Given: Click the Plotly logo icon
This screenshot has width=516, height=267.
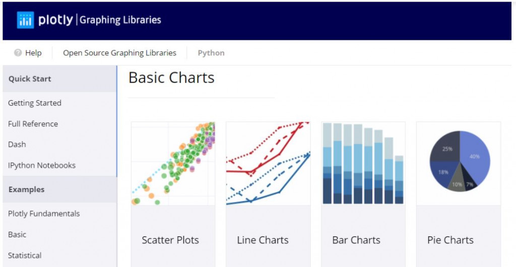Looking at the screenshot, I should (x=25, y=20).
